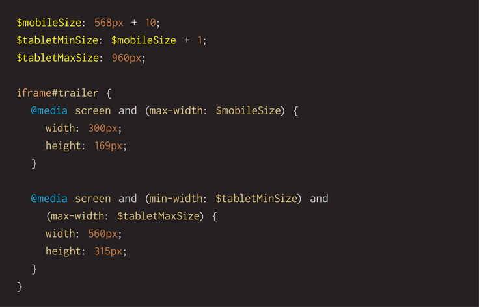Screen dimensions: 479x307
Task: Click the final closing brace of the file
Action: 20,286
